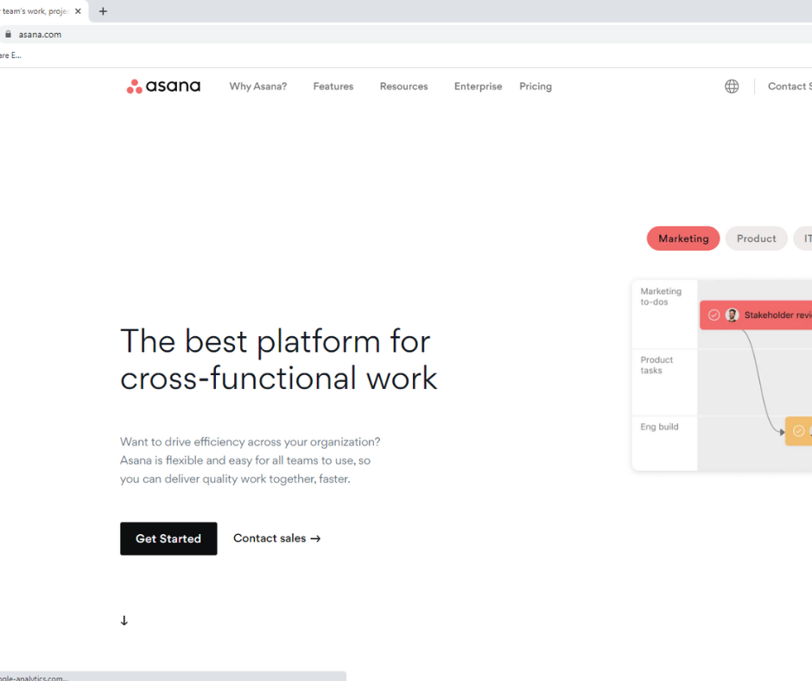Click the Contact Sales link in header
812x681 pixels.
(x=790, y=86)
